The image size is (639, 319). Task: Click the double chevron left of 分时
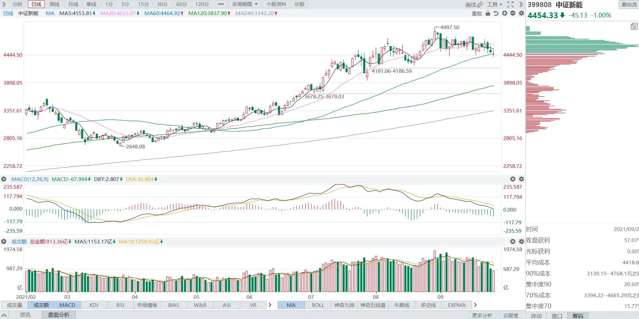(x=4, y=4)
